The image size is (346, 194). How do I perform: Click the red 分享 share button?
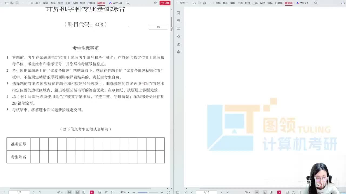pos(165,3)
